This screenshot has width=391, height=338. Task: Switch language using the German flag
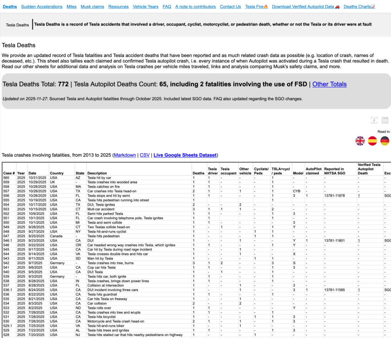(385, 141)
